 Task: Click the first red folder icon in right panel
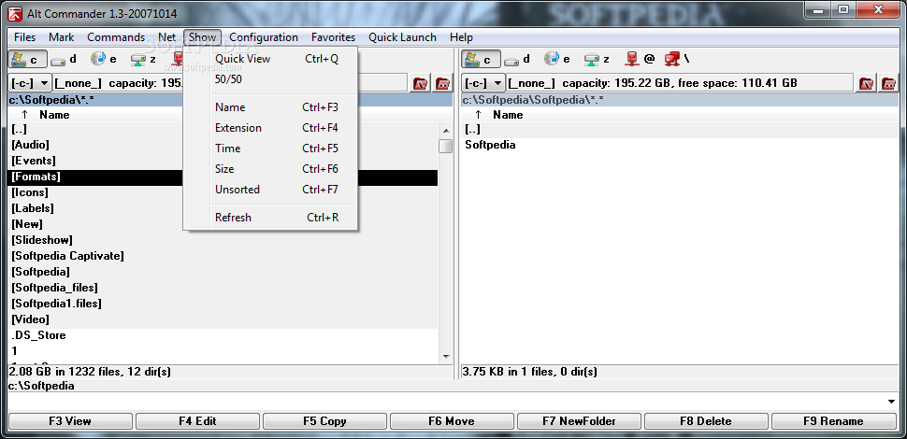click(867, 83)
